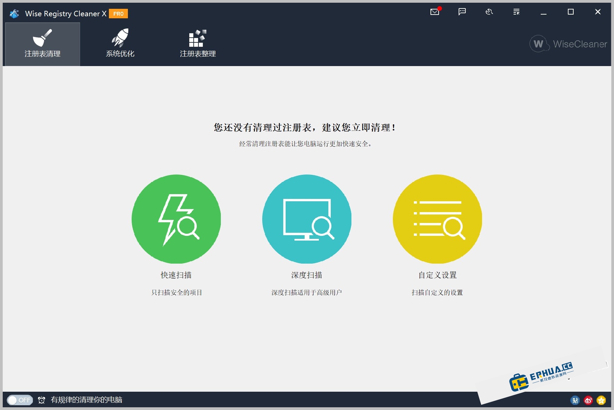Select the 注册表清理 tab
The width and height of the screenshot is (614, 410).
point(42,43)
